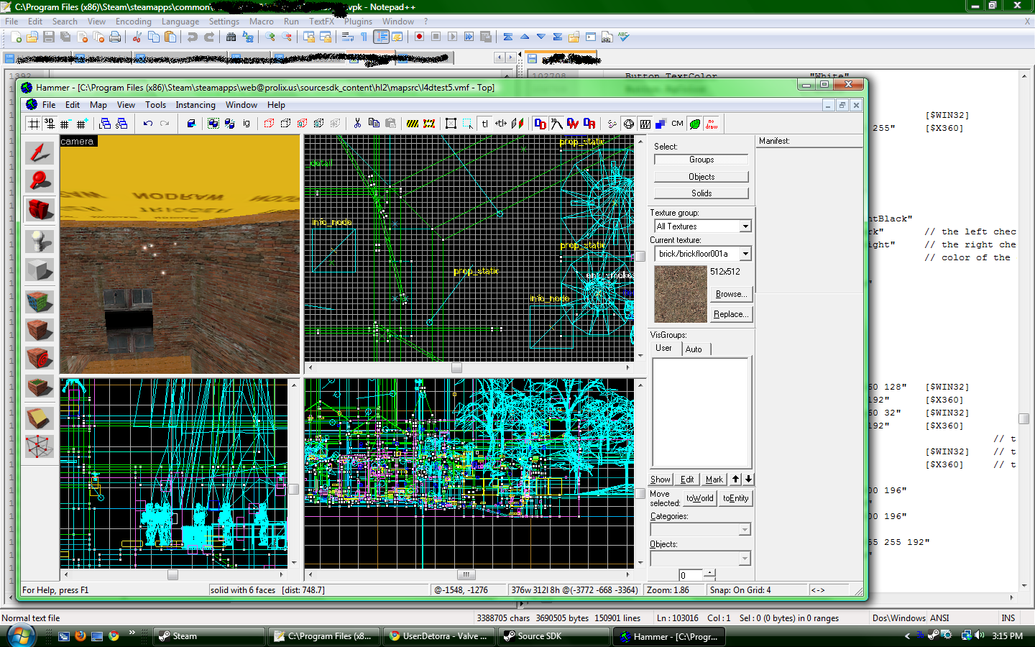
Task: Choose the Apply Overlays tool
Action: pyautogui.click(x=40, y=387)
